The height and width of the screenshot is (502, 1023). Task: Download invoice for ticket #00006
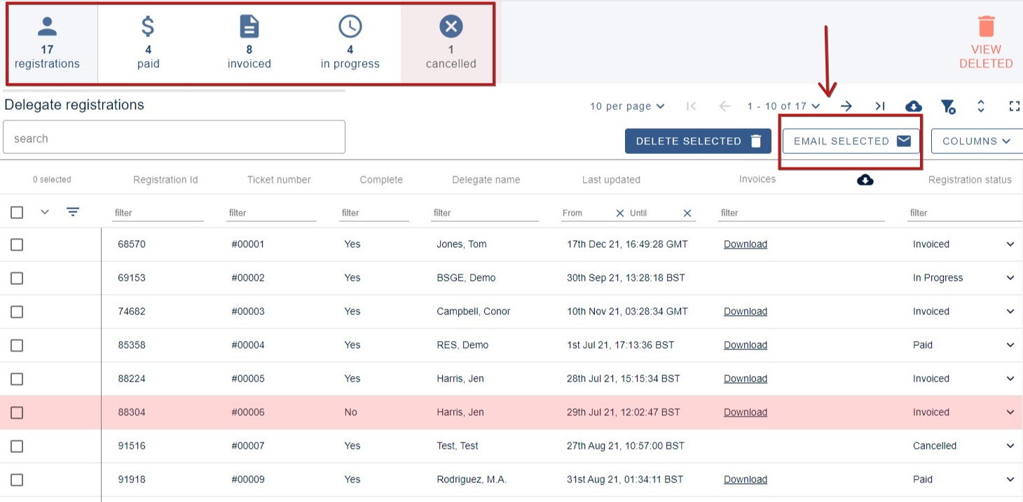tap(745, 412)
